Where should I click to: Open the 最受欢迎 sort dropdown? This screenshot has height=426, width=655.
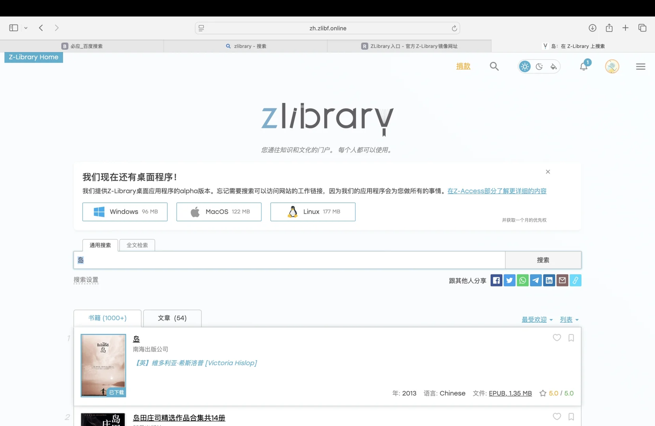pos(537,319)
